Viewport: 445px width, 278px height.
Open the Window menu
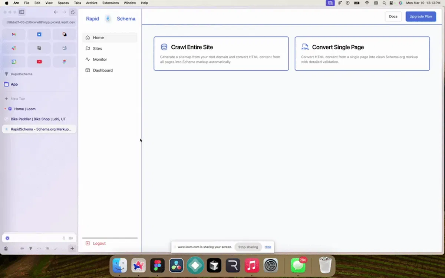130,3
